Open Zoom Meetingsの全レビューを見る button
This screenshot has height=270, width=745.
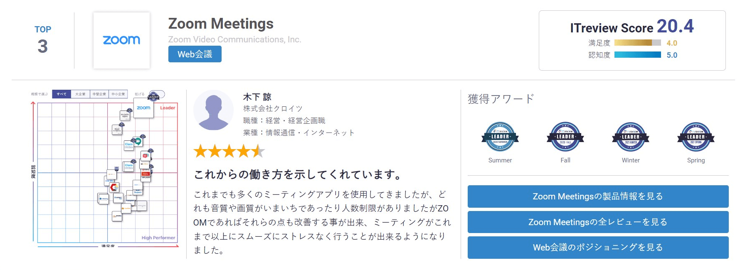point(597,222)
